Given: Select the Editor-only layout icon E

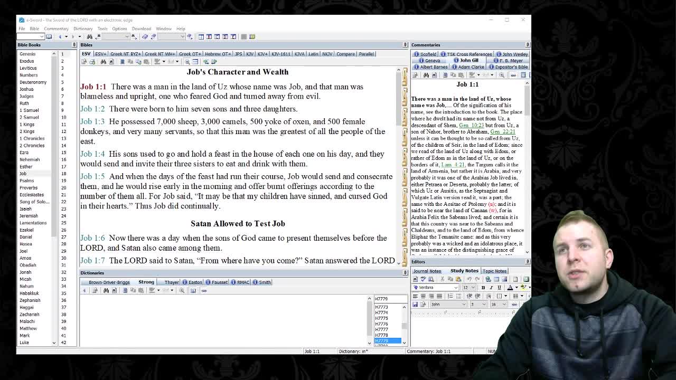Looking at the screenshot, I should pos(233,36).
